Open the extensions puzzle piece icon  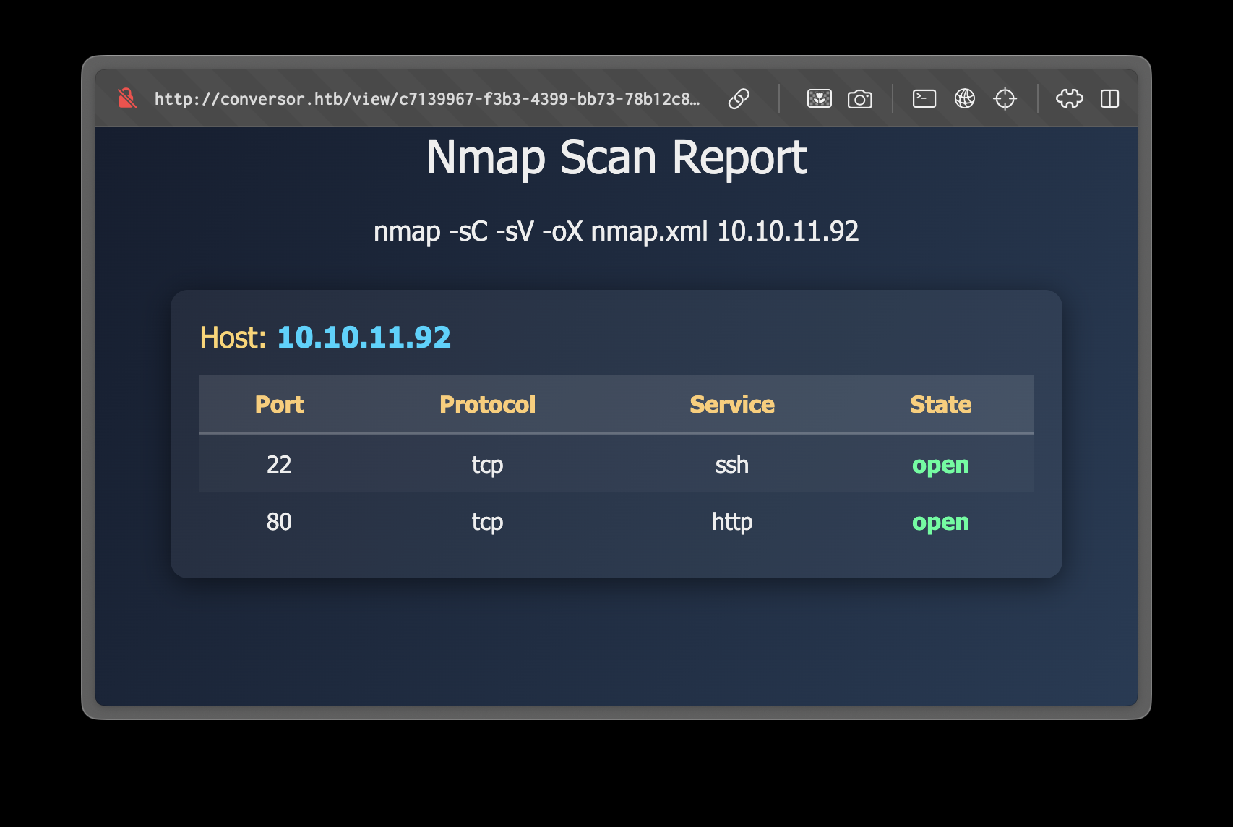pyautogui.click(x=1069, y=98)
